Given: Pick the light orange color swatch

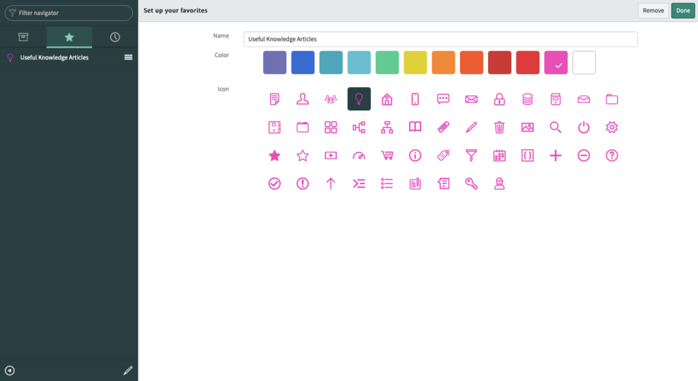Looking at the screenshot, I should (443, 62).
